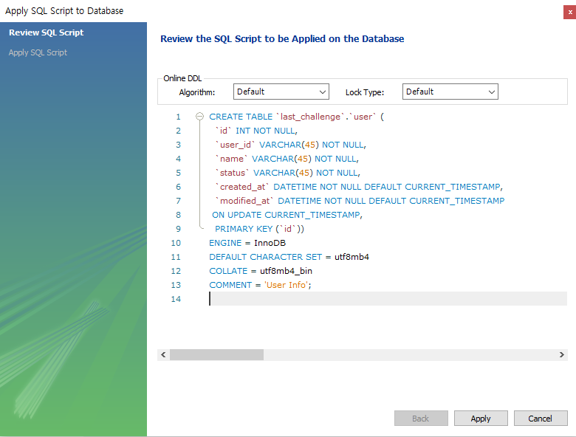Image resolution: width=576 pixels, height=437 pixels.
Task: Click the horizontal scrollbar thumb
Action: (216, 355)
